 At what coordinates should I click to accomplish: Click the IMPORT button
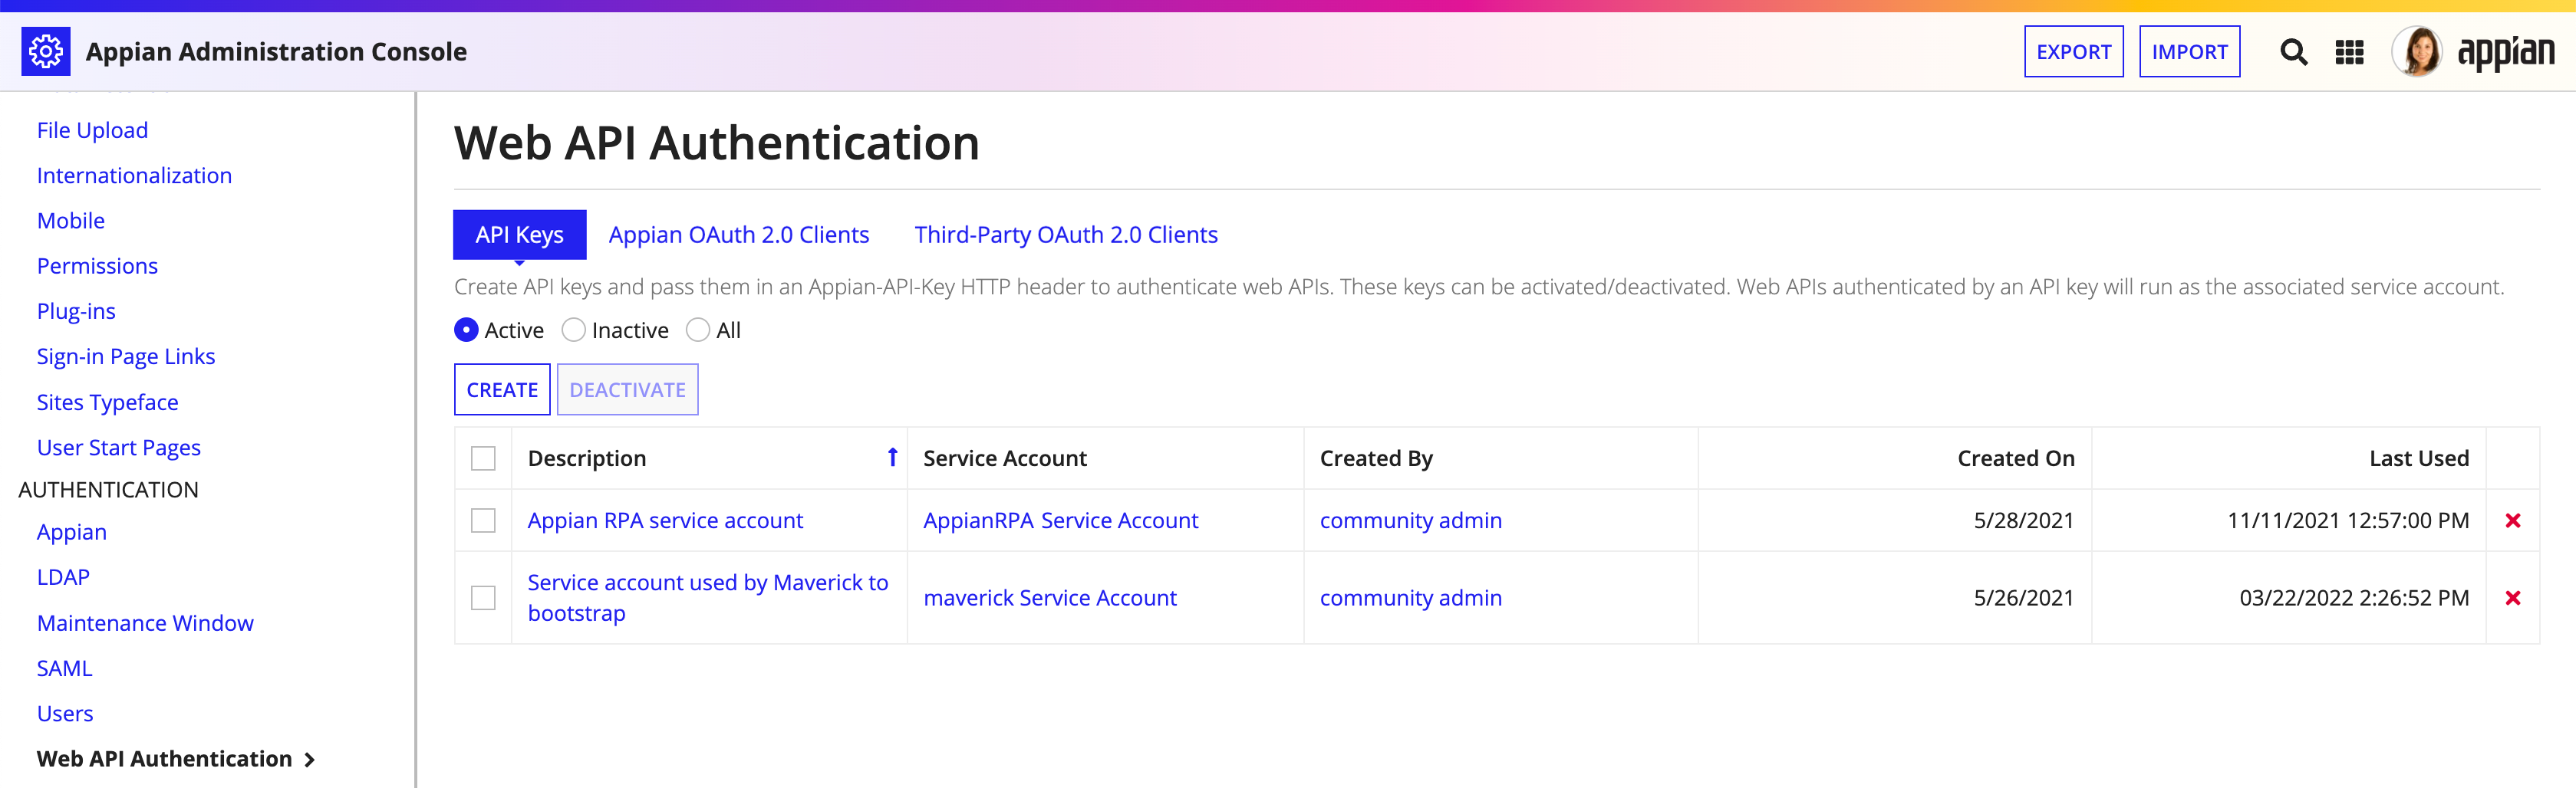tap(2189, 52)
